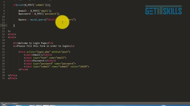Viewport: 190px width, 106px height.
Task: Click the PHP closing tag ?> on line 15
Action: (x=9, y=32)
